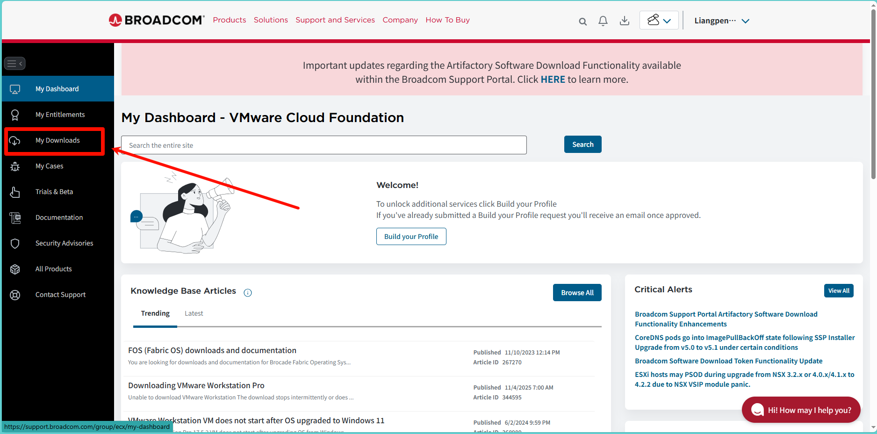Viewport: 877px width, 434px height.
Task: Click the Trials & Beta hand icon
Action: point(15,192)
